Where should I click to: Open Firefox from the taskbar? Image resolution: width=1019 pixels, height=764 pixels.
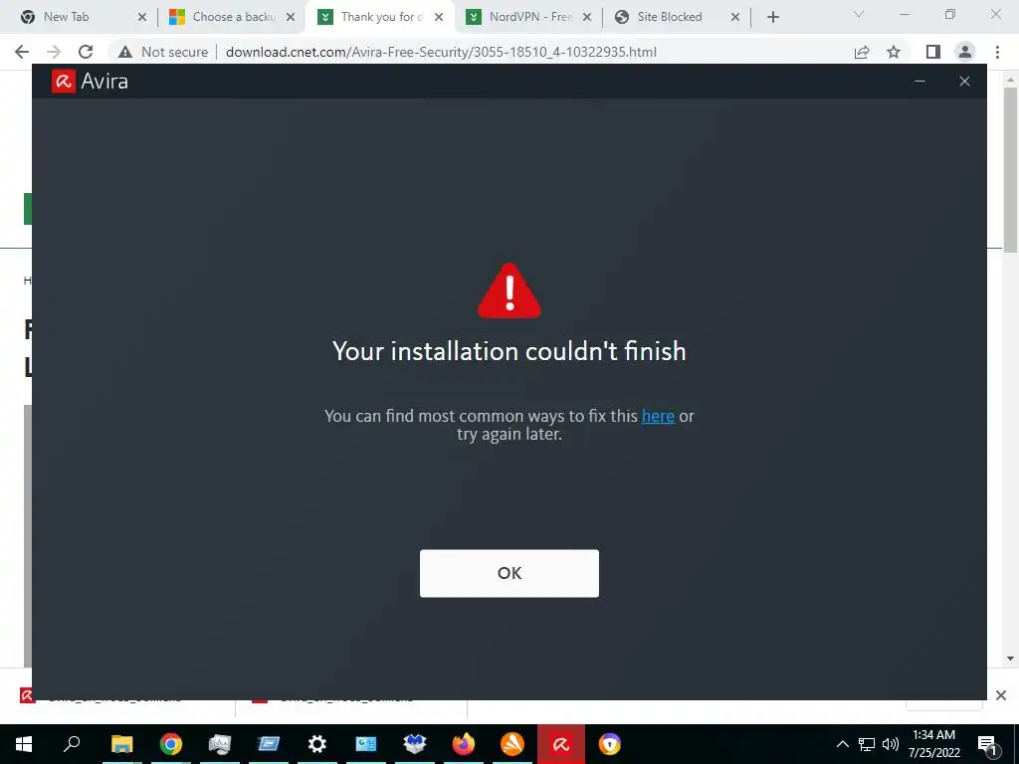(x=464, y=744)
